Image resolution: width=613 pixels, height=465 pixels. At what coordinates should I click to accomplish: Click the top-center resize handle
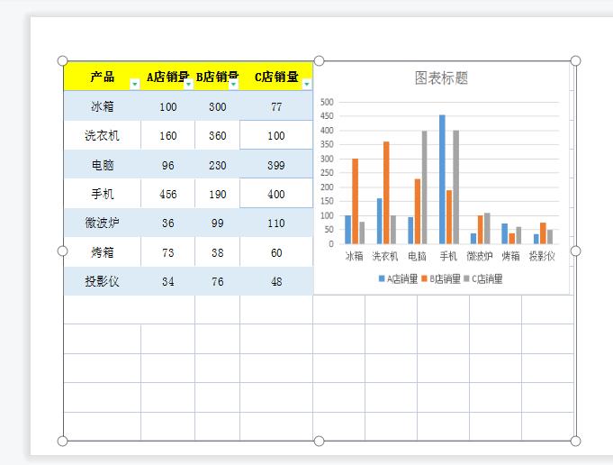click(x=319, y=61)
